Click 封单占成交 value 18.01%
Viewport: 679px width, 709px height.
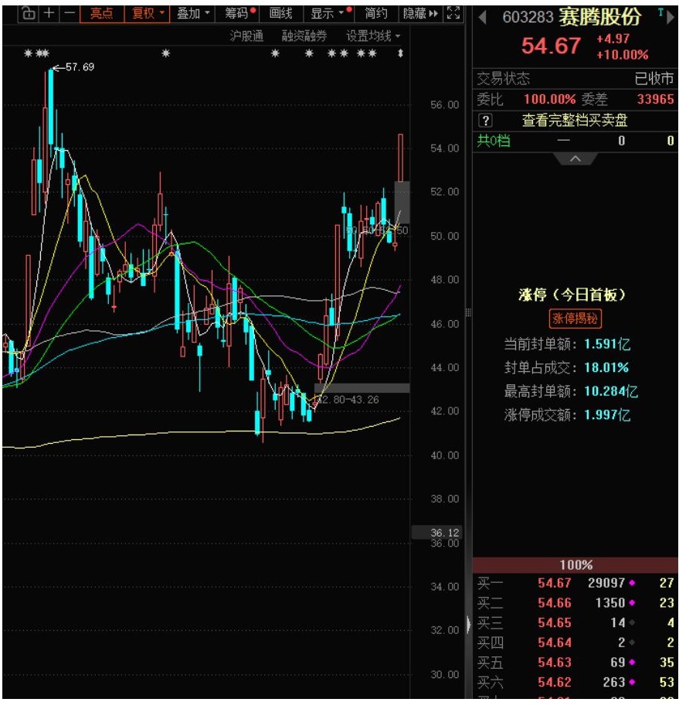tap(606, 367)
